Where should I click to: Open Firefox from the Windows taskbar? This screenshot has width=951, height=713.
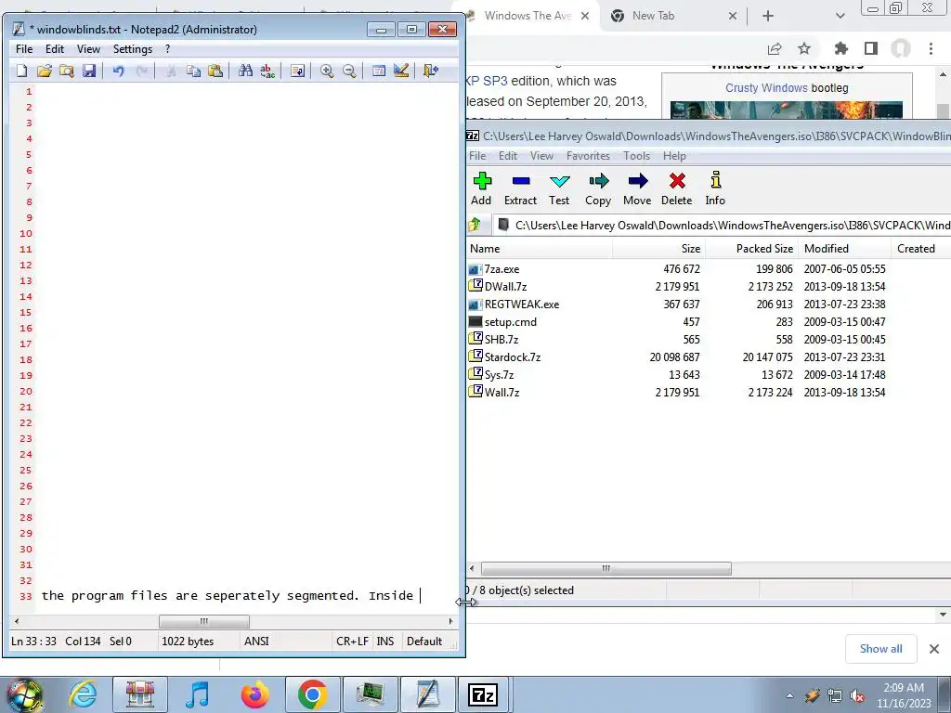click(254, 694)
